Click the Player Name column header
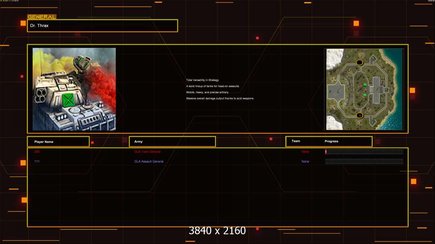The image size is (435, 244). 44,142
